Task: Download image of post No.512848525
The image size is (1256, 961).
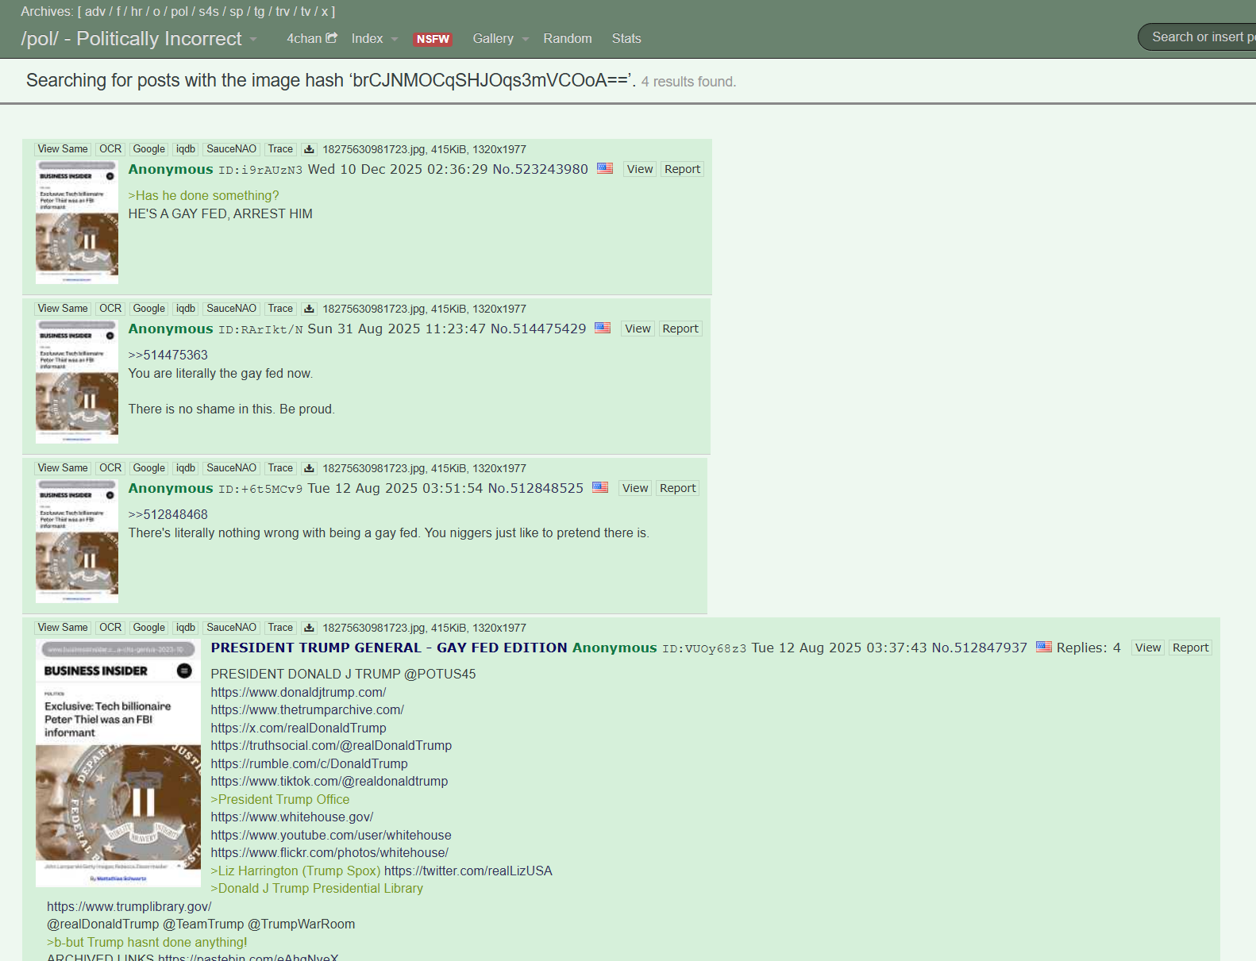Action: coord(309,468)
